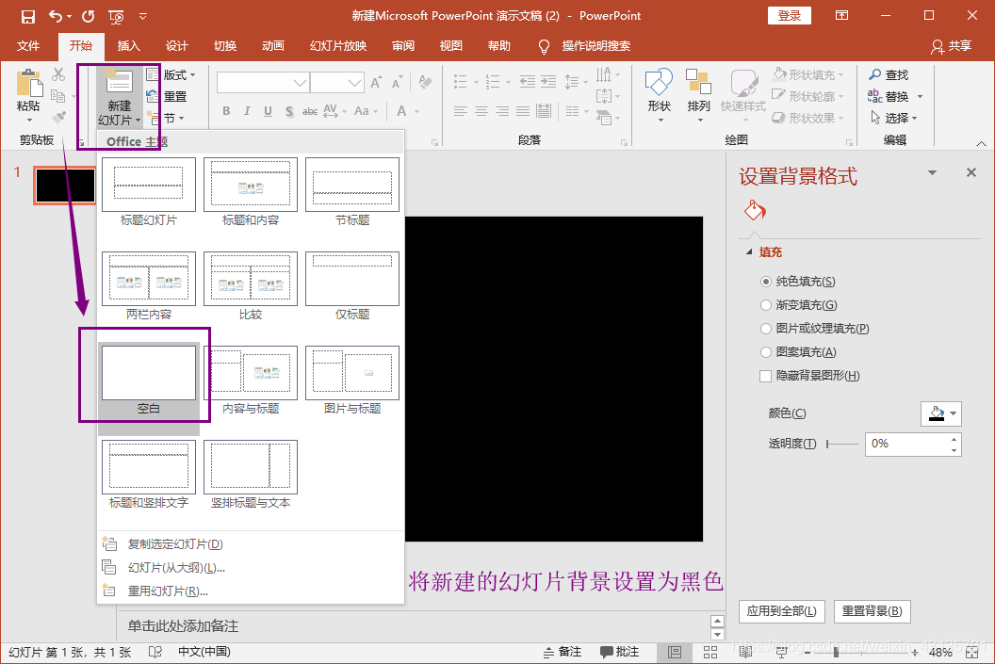Toggle the notes pane (备注)

pyautogui.click(x=563, y=652)
